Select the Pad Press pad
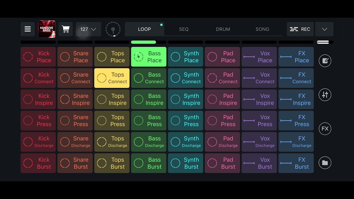 pyautogui.click(x=222, y=121)
